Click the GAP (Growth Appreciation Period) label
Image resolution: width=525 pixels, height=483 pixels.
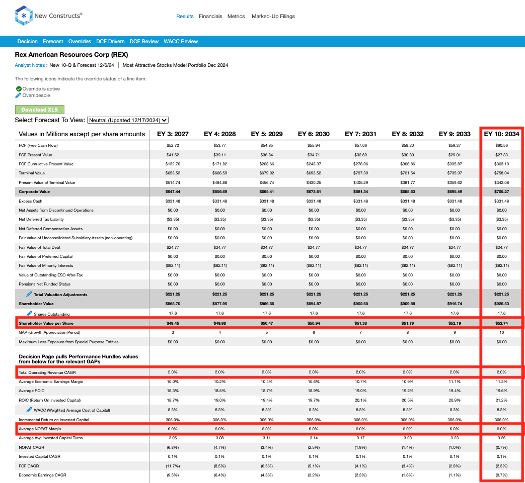(49, 333)
